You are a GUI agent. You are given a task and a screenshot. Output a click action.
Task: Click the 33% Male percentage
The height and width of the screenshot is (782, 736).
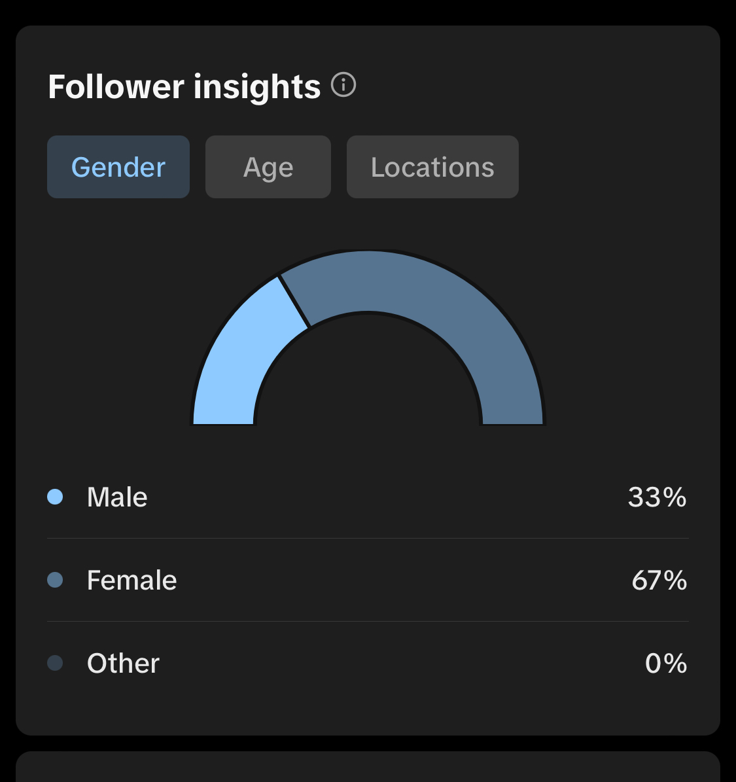pos(657,497)
